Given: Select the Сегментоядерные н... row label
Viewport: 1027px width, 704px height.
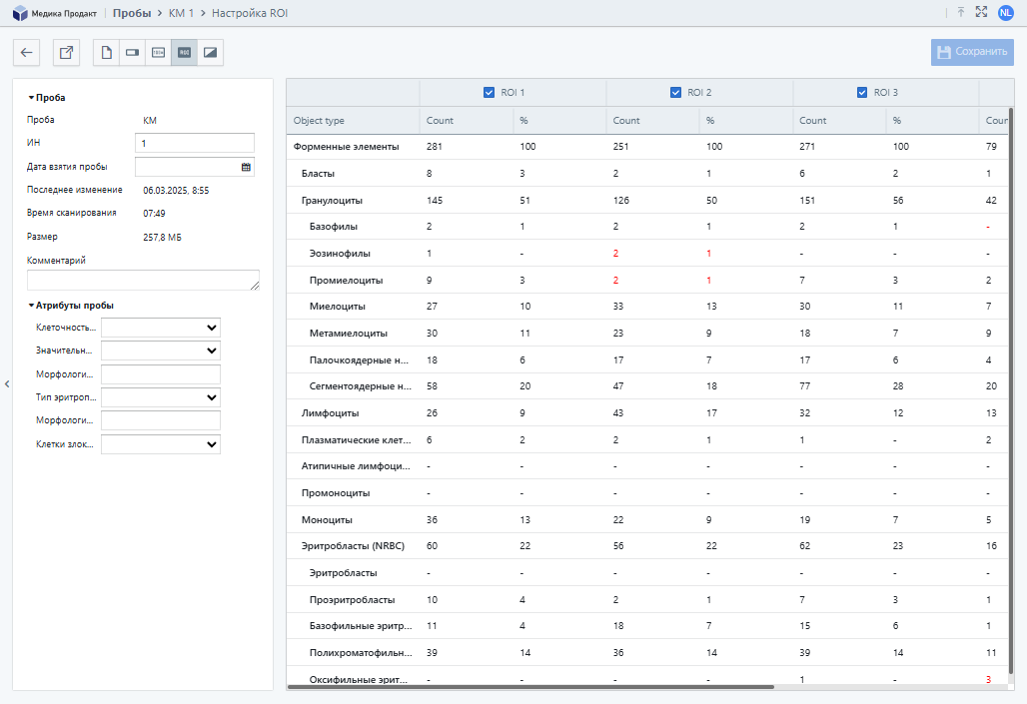Looking at the screenshot, I should click(x=361, y=386).
